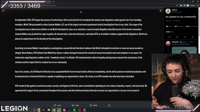
Task: Toggle the Chrome side panel icon
Action: coord(184,6)
